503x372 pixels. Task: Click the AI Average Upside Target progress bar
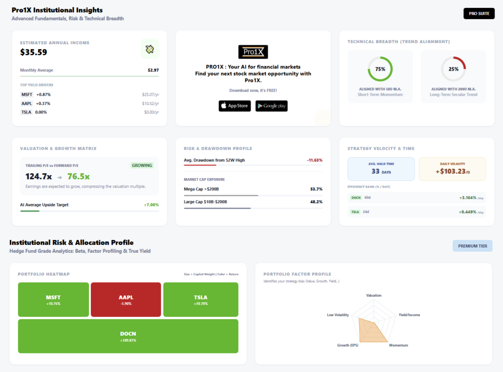89,211
